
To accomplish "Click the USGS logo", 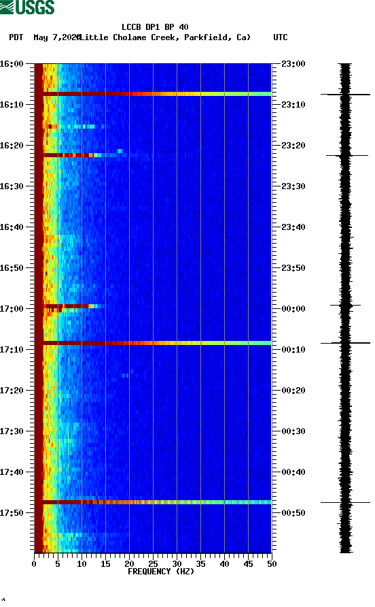I will point(27,7).
